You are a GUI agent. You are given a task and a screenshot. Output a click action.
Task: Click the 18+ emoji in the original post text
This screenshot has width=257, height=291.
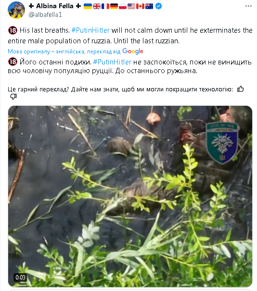[13, 30]
